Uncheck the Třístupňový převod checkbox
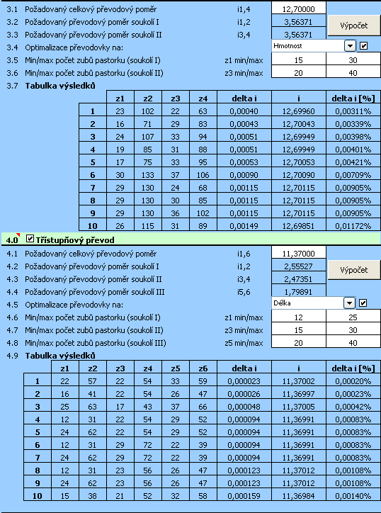The width and height of the screenshot is (381, 513). pyautogui.click(x=30, y=239)
